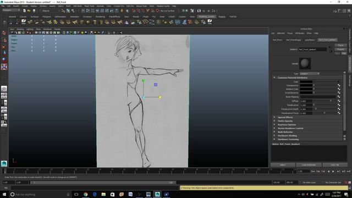Toggle select by hierarchy mode
This screenshot has width=352, height=198.
[x=63, y=11]
